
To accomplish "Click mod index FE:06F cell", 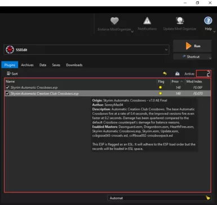I will pos(198,87).
